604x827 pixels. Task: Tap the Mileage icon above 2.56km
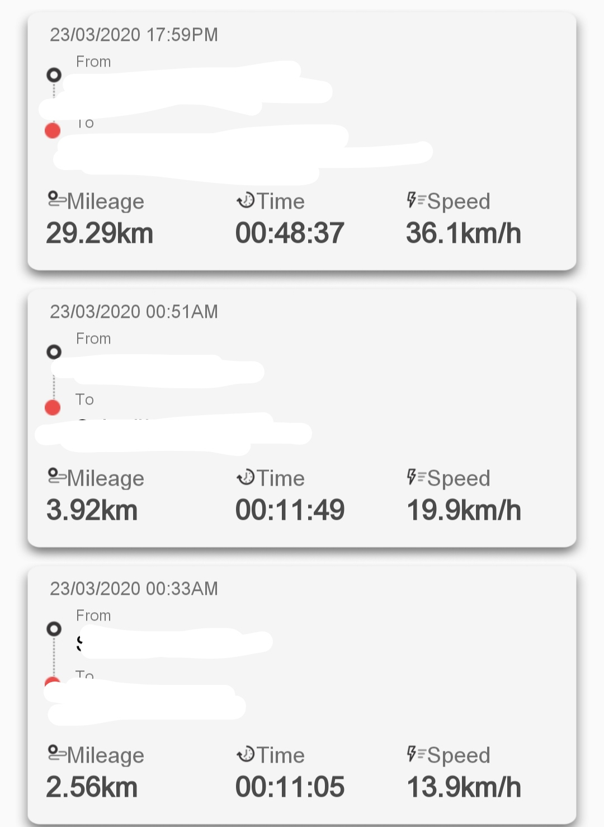[x=56, y=754]
